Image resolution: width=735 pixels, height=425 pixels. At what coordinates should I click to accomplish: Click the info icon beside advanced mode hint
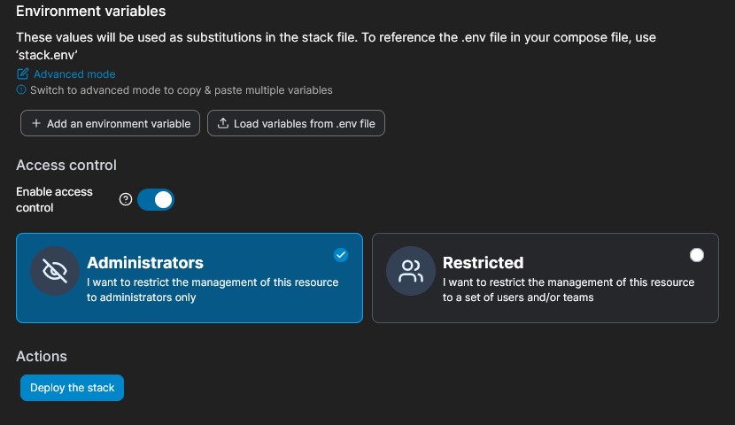[21, 89]
